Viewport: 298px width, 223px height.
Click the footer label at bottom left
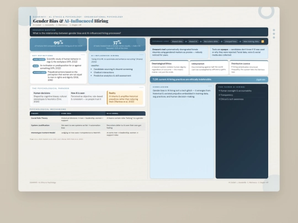pos(42,182)
